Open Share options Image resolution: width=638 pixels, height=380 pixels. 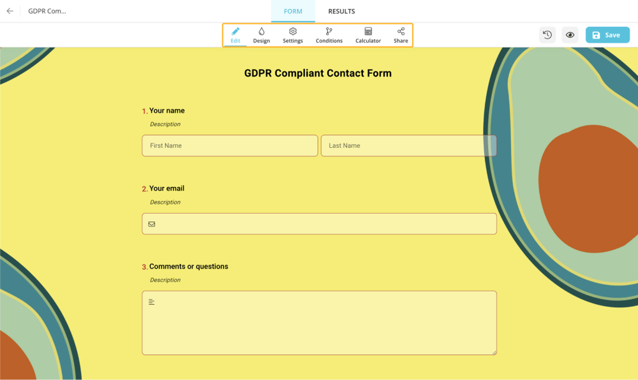pyautogui.click(x=400, y=35)
